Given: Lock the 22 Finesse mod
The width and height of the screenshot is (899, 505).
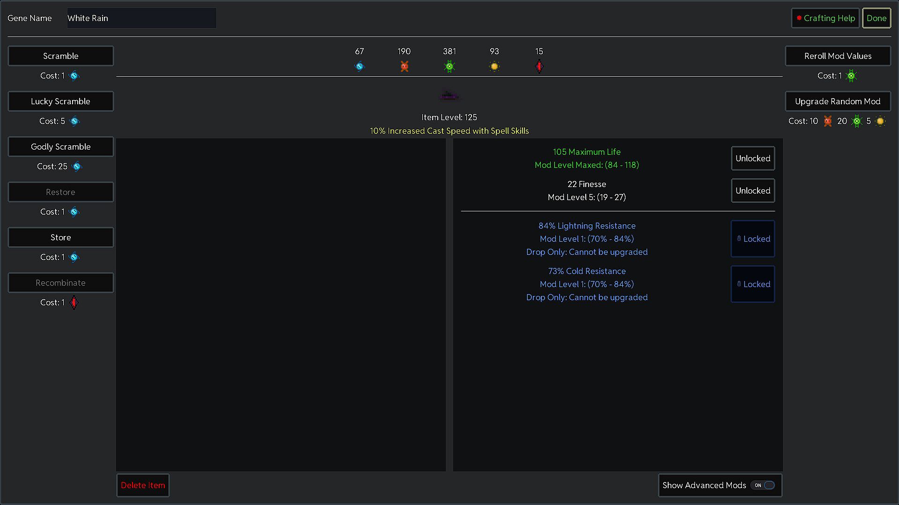Looking at the screenshot, I should tap(752, 191).
